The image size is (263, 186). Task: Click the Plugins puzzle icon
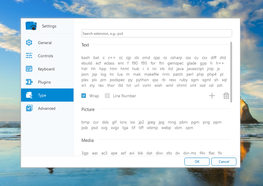pyautogui.click(x=29, y=82)
